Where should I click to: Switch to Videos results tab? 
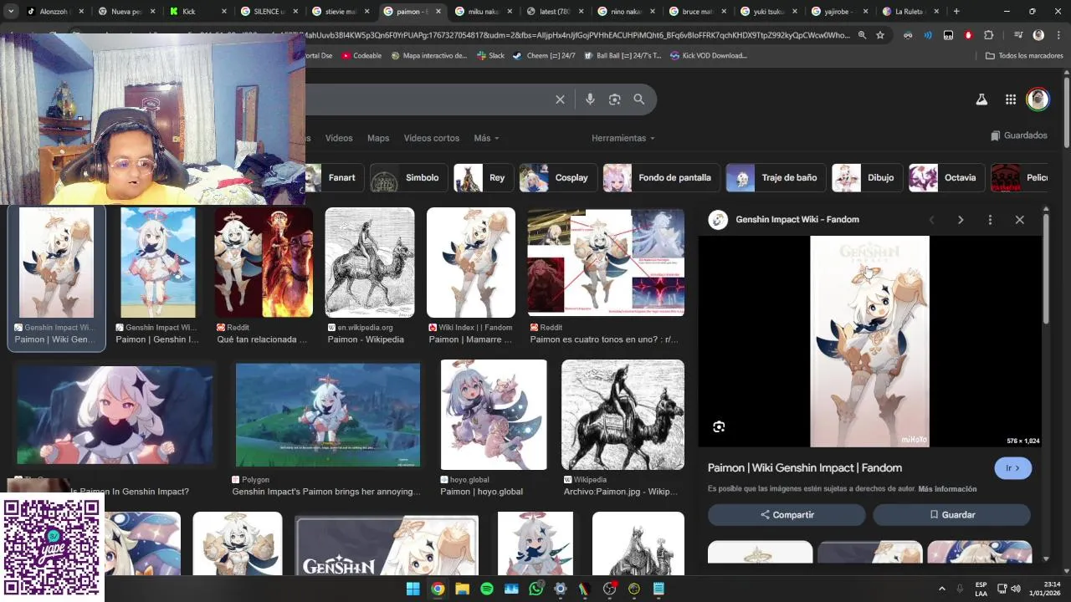point(339,138)
